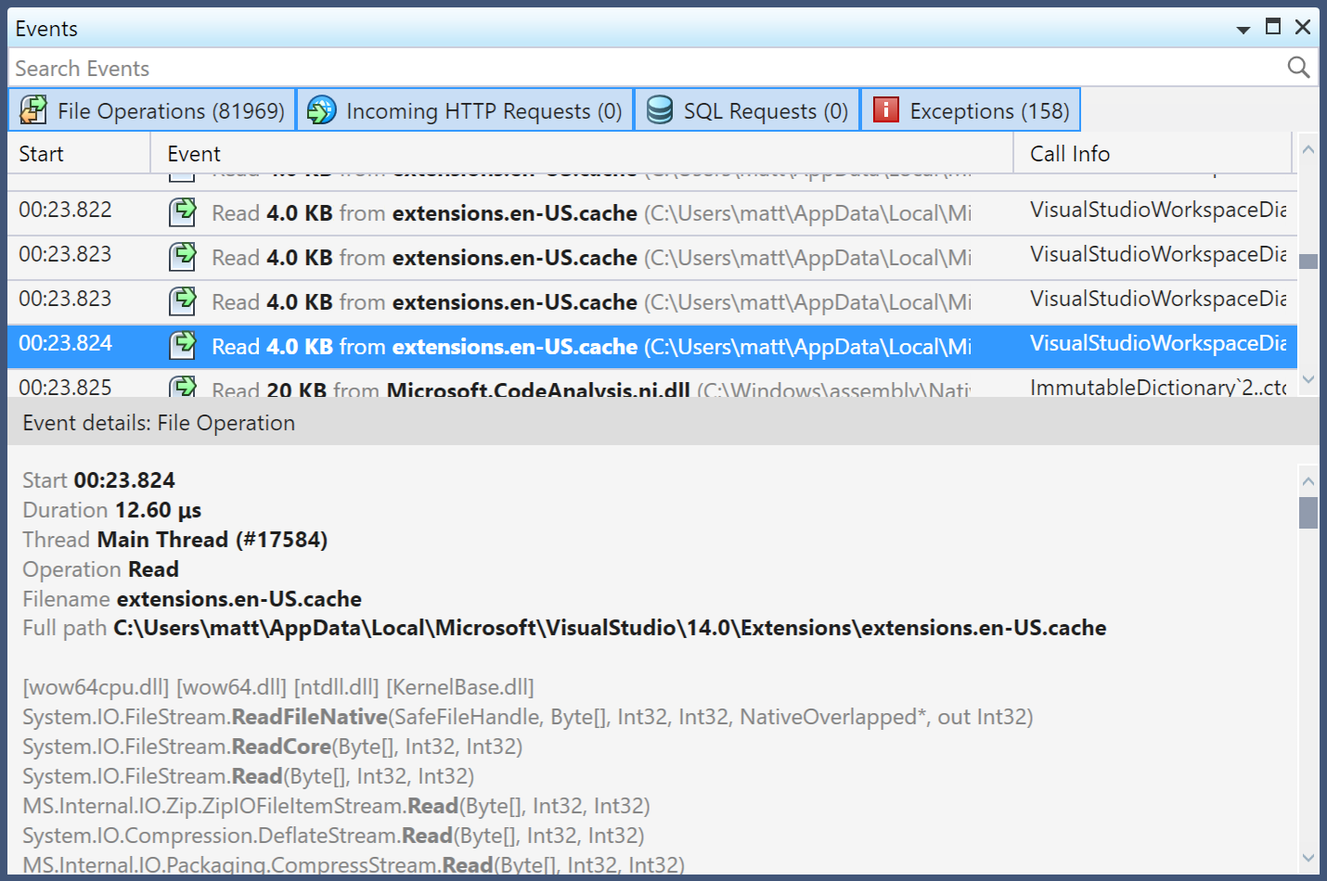
Task: Click the details line 'Start 00:23.824'
Action: [x=98, y=480]
